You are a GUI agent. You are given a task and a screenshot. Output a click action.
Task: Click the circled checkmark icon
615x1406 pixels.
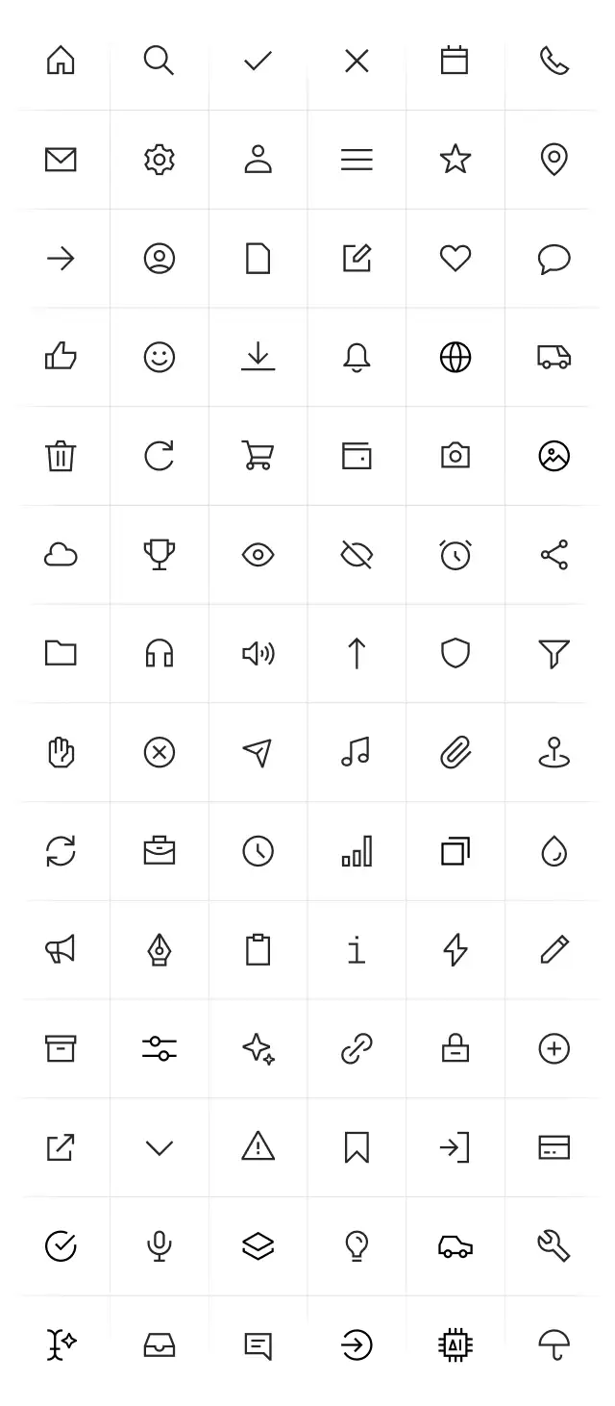pos(61,1246)
